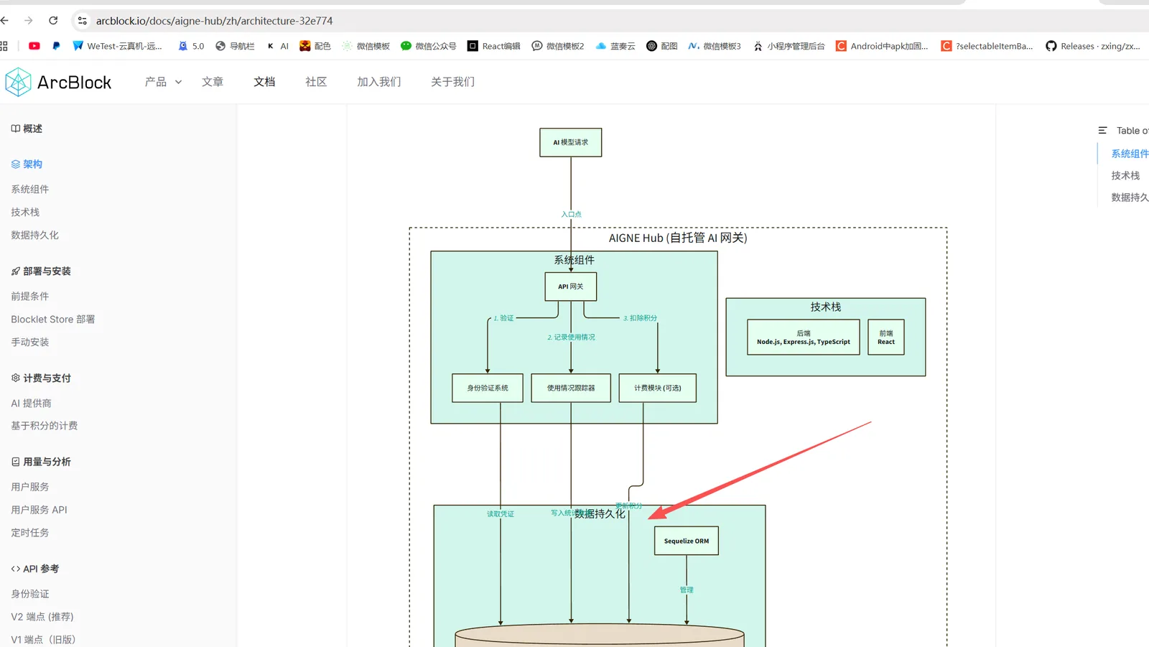Open the Android中apk加固 bookmark

(882, 46)
